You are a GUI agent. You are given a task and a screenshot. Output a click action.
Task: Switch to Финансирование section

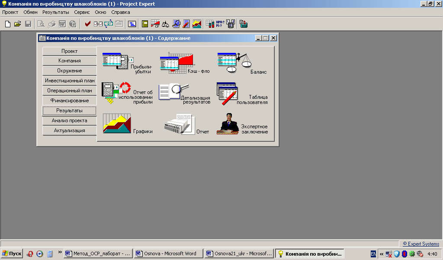click(70, 101)
